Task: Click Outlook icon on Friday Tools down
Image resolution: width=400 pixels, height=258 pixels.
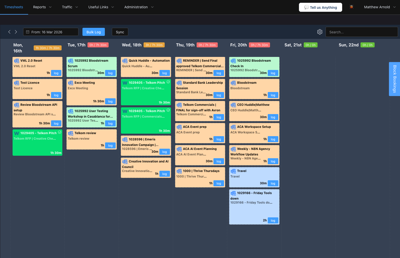Action: (233, 193)
